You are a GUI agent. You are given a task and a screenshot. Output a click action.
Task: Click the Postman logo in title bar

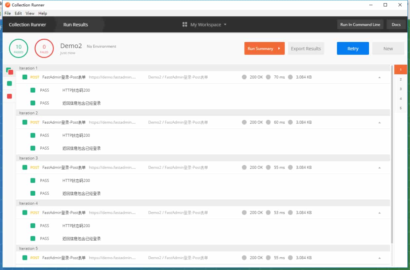[8, 5]
